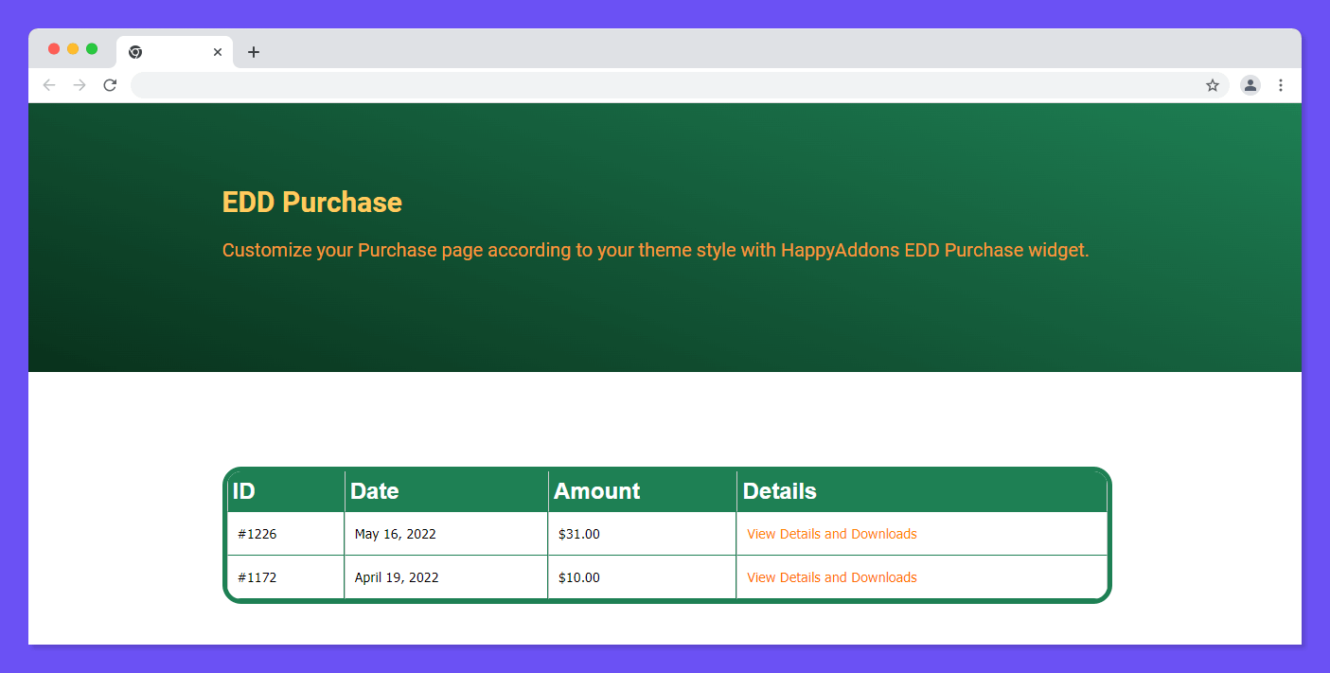
Task: Click the browser back arrow
Action: pos(49,85)
